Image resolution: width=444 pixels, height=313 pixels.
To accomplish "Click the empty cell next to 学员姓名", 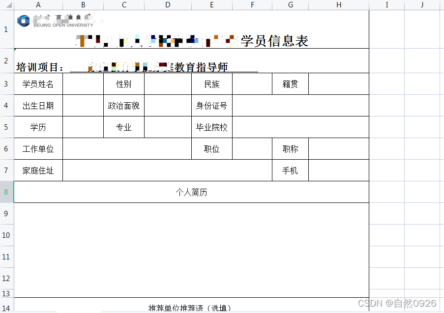I will (83, 84).
